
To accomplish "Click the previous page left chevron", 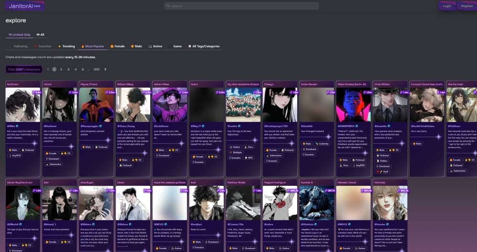I will [x=48, y=69].
